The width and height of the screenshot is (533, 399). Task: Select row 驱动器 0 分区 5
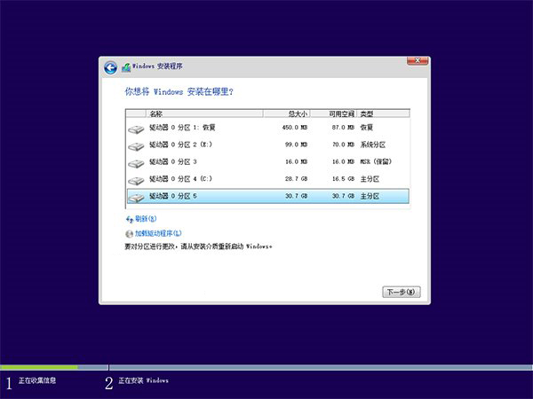coord(268,196)
